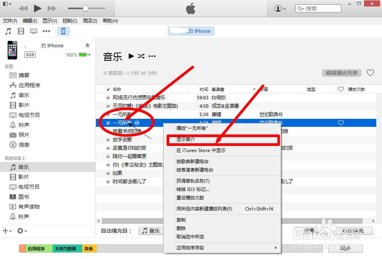Select the Music icon in top navigation
382x259 pixels.
tap(8, 31)
